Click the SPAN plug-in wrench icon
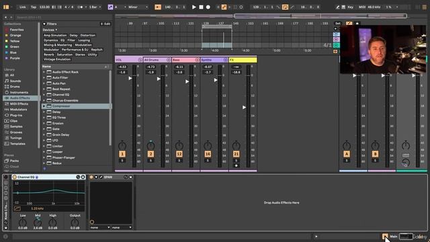 pyautogui.click(x=101, y=177)
